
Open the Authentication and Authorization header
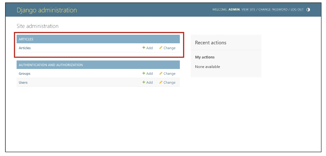pyautogui.click(x=51, y=65)
